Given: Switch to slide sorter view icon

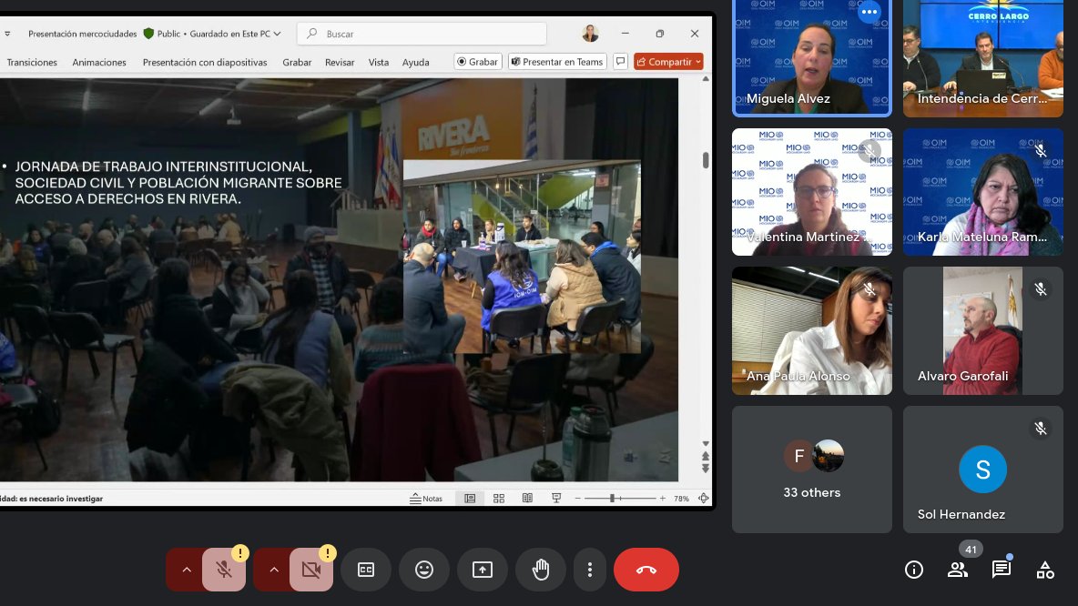Looking at the screenshot, I should (x=499, y=498).
